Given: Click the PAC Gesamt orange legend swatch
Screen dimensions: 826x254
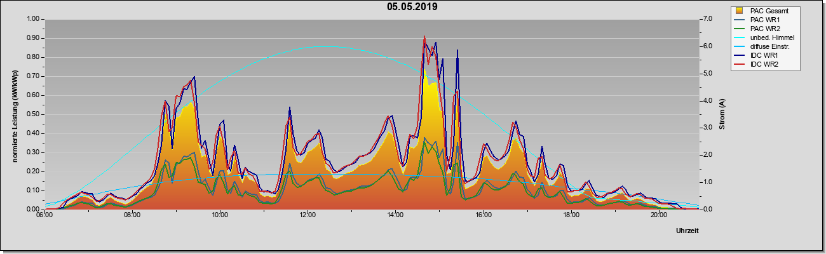Looking at the screenshot, I should coord(740,11).
